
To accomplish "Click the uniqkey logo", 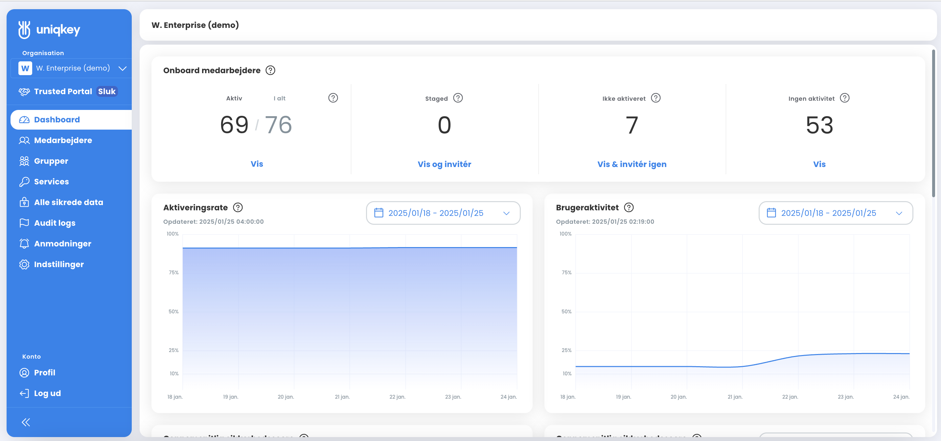I will (49, 29).
